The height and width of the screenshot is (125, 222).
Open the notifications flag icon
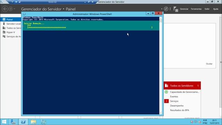coord(176,9)
